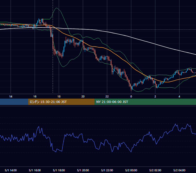Click the 5/2 04:00 date label

pyautogui.click(x=179, y=170)
